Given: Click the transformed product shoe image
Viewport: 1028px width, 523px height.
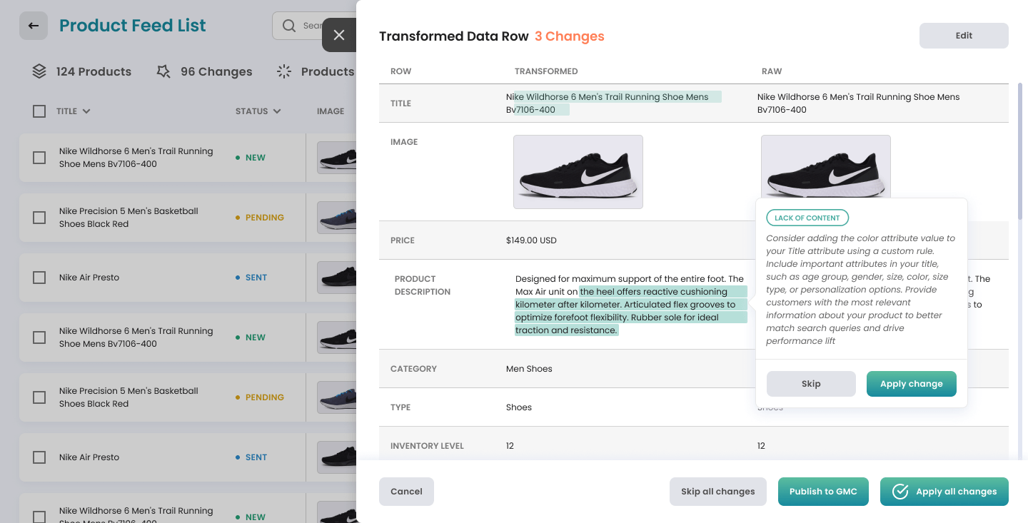Looking at the screenshot, I should [x=578, y=172].
